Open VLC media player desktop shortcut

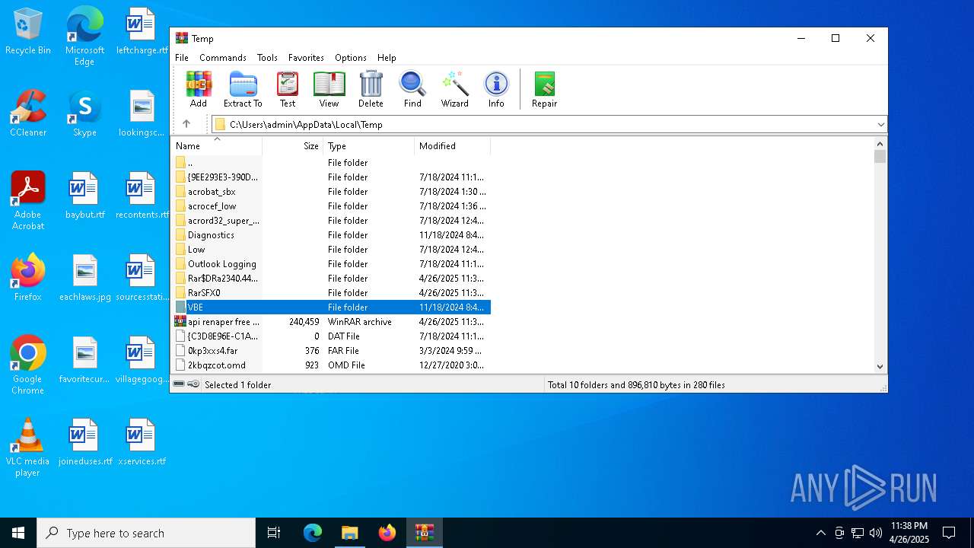[28, 448]
